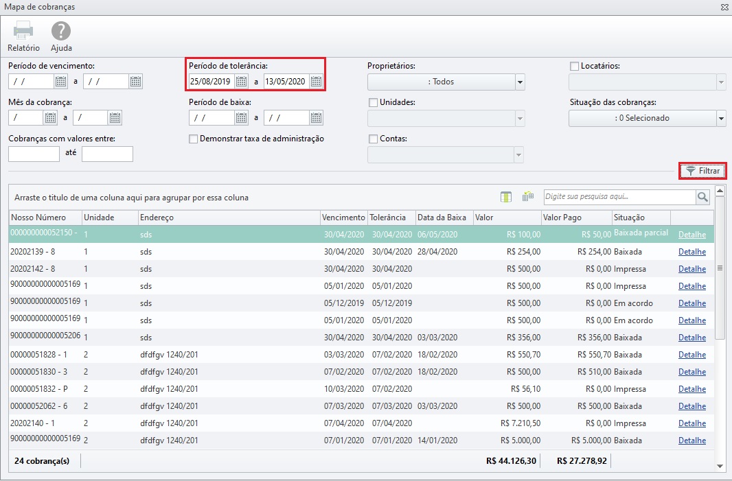Click the Filtrar button
Screen dimensions: 732x481
coord(702,172)
